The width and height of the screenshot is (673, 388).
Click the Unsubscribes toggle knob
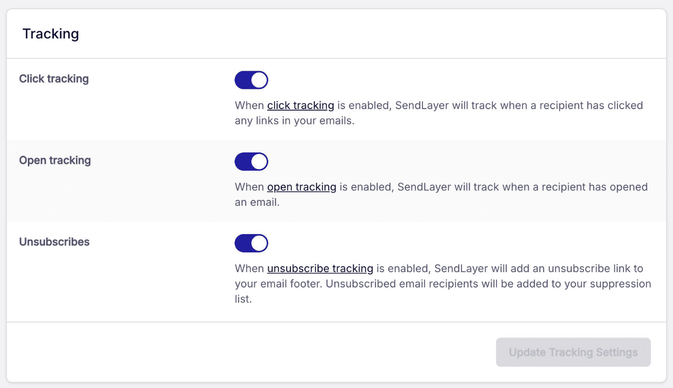click(x=259, y=243)
